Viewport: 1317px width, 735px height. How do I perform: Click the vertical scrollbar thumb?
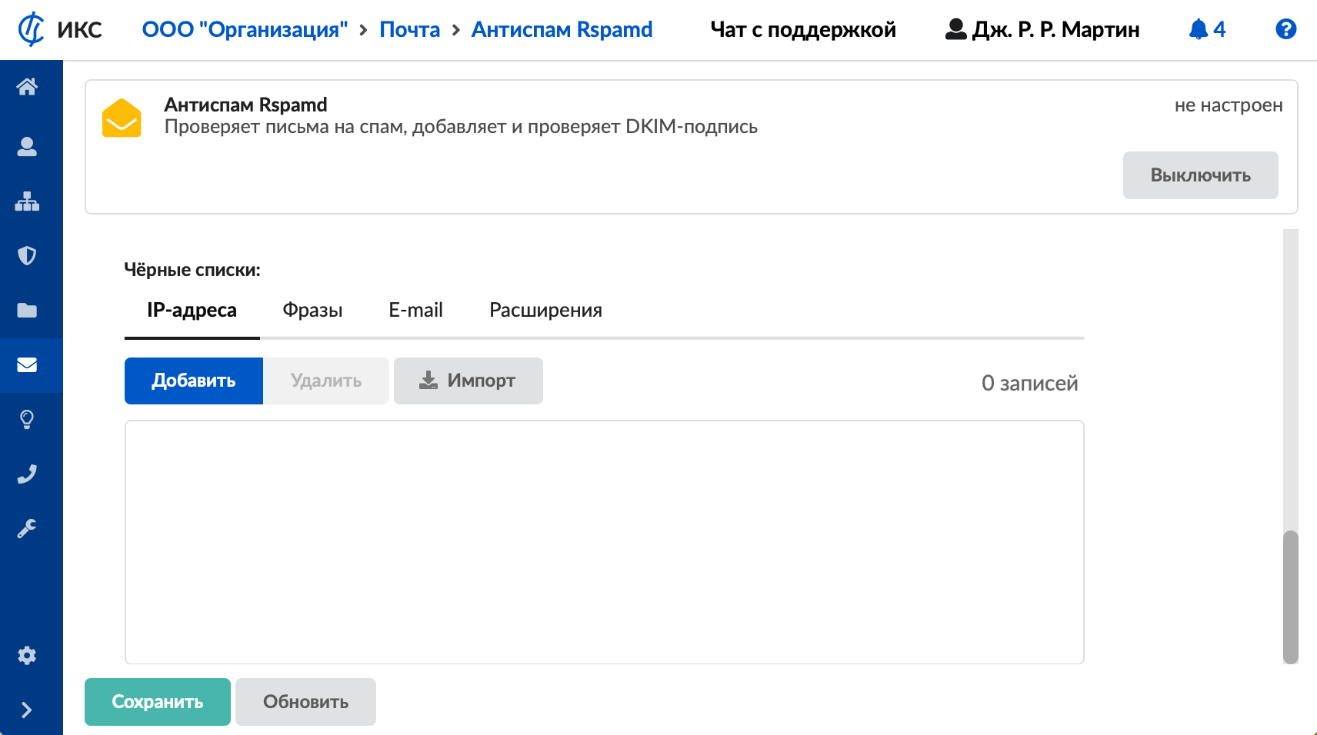[x=1290, y=597]
